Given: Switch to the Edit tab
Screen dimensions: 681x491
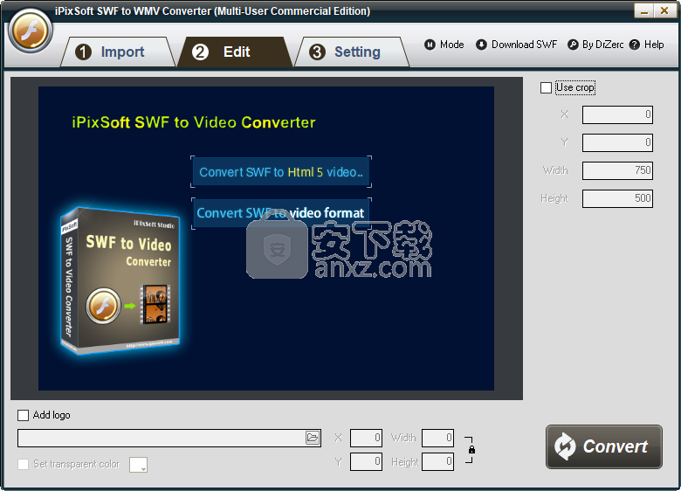Looking at the screenshot, I should [x=235, y=52].
